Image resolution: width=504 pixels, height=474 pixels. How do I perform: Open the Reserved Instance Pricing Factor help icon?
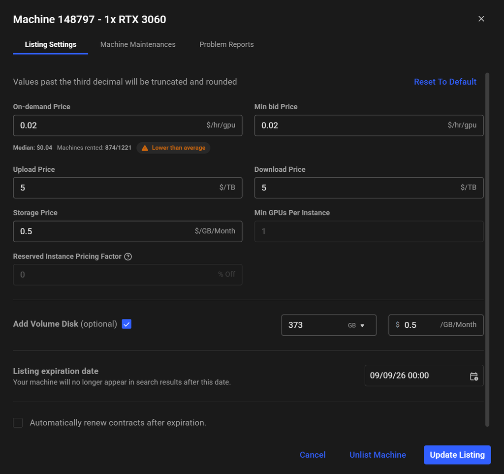coord(128,256)
